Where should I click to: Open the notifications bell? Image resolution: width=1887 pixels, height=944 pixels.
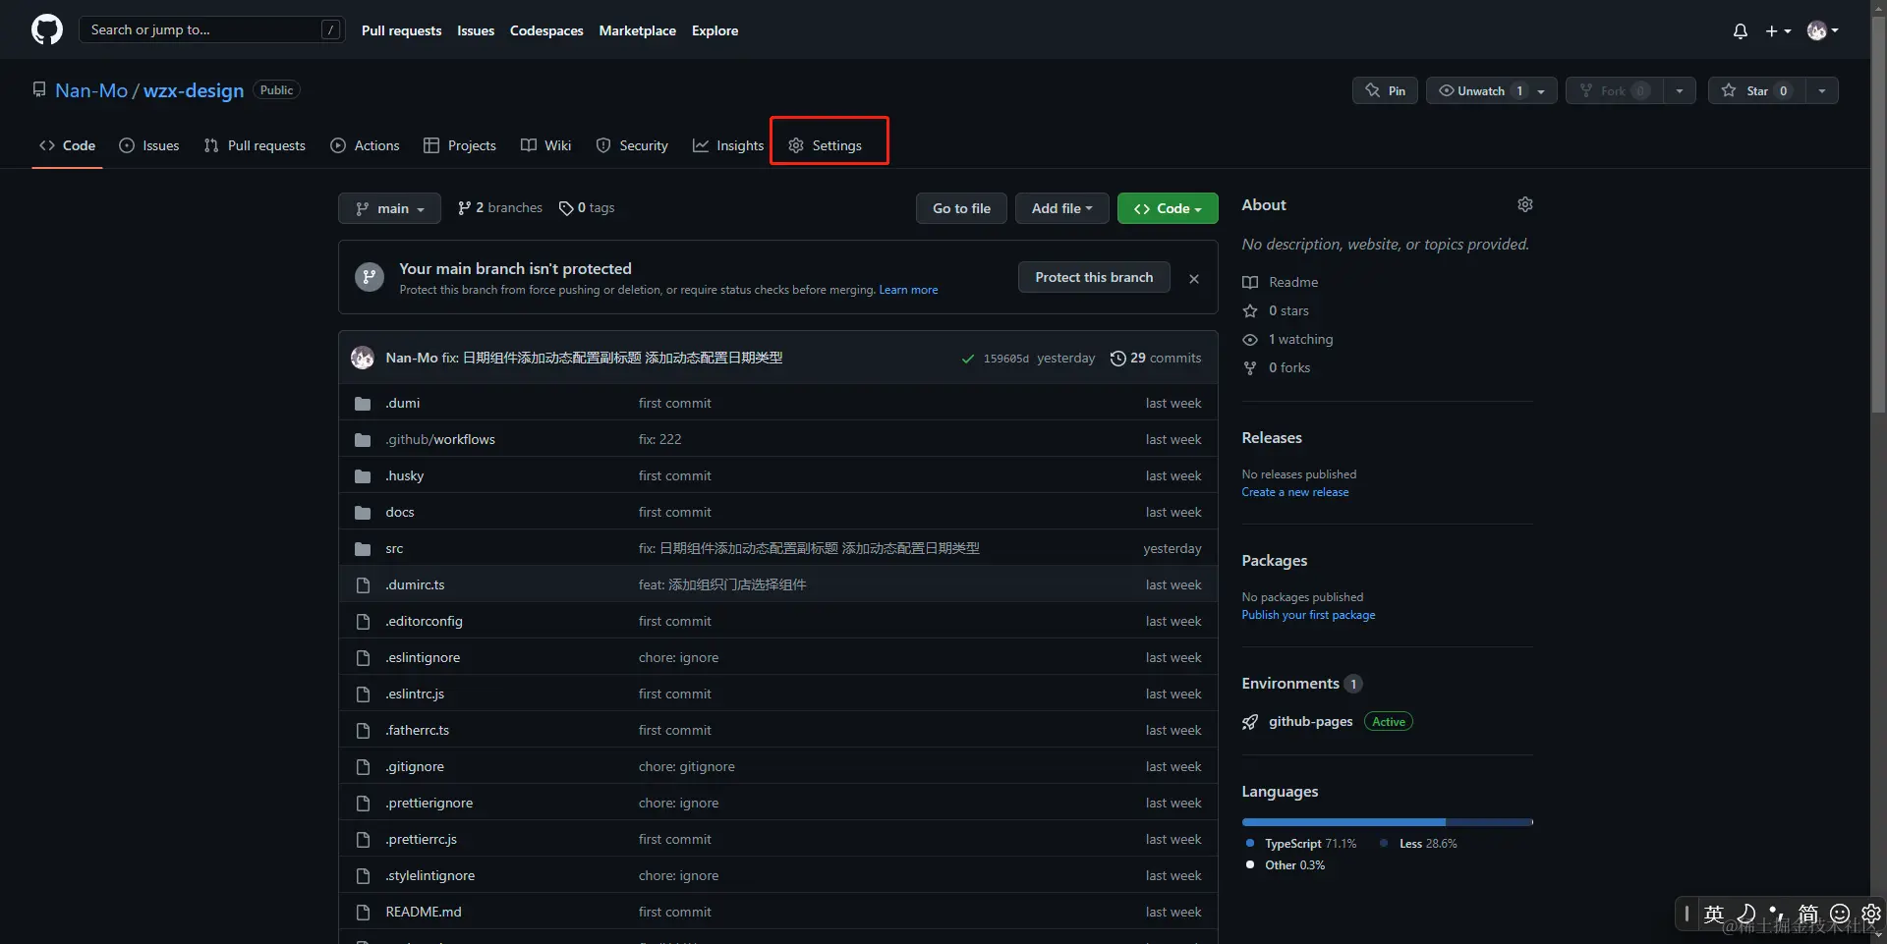[x=1740, y=31]
